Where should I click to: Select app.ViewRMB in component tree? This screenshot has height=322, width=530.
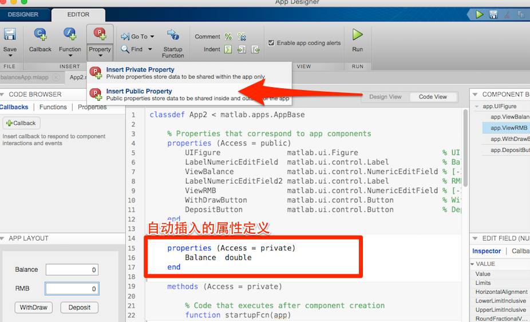pyautogui.click(x=506, y=128)
